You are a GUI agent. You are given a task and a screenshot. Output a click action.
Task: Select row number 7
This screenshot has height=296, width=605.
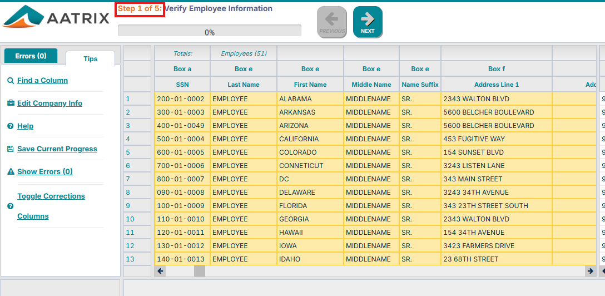pyautogui.click(x=137, y=179)
